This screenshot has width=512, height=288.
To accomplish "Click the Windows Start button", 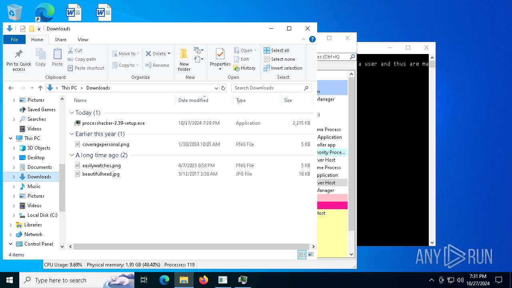I will coord(10,280).
